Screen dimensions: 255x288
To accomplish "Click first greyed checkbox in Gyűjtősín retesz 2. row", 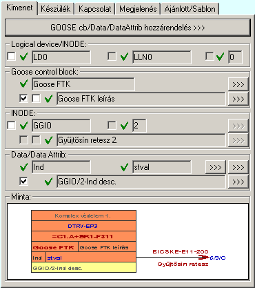I will pyautogui.click(x=23, y=140).
